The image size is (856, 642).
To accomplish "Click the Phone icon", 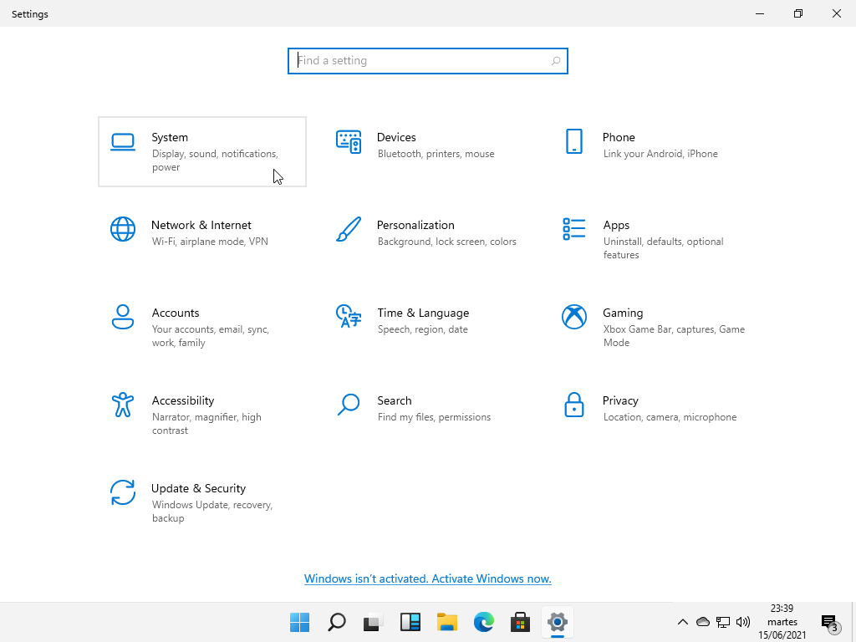I will coord(573,141).
